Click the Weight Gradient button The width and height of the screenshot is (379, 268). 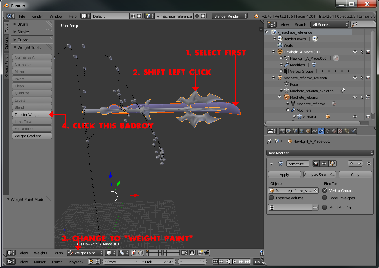pos(32,136)
